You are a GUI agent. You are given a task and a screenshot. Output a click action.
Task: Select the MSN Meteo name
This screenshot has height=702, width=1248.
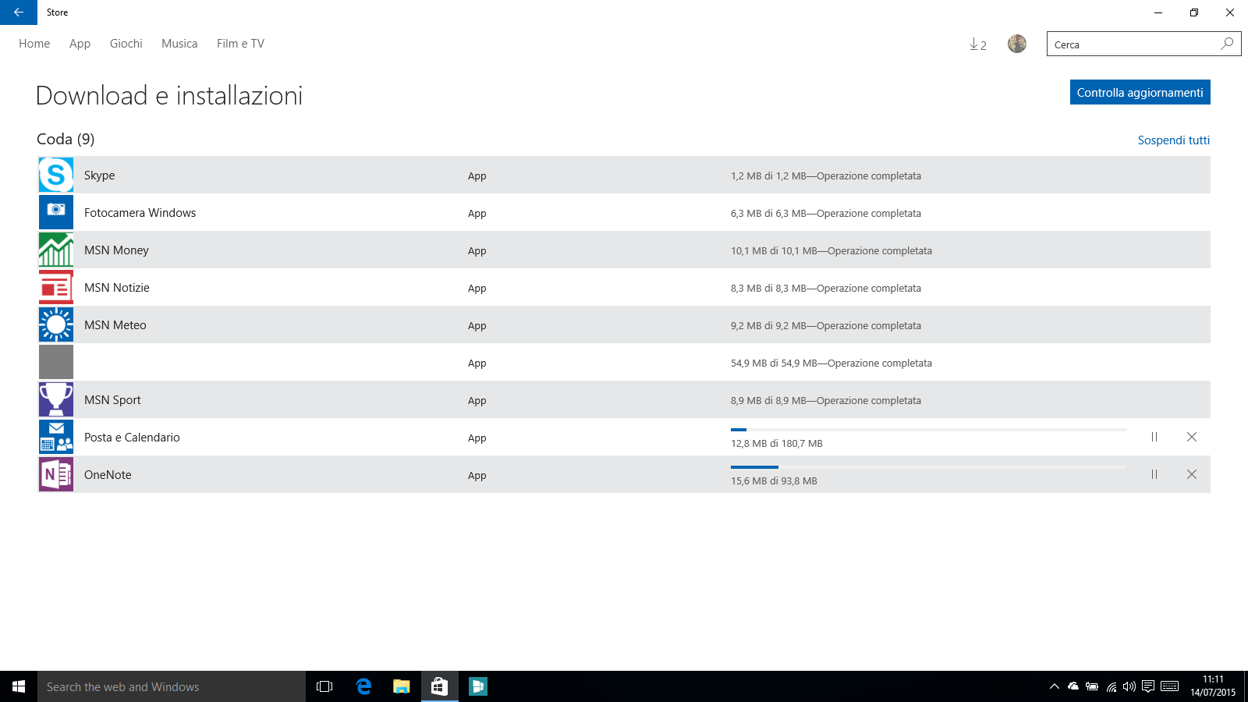tap(115, 325)
